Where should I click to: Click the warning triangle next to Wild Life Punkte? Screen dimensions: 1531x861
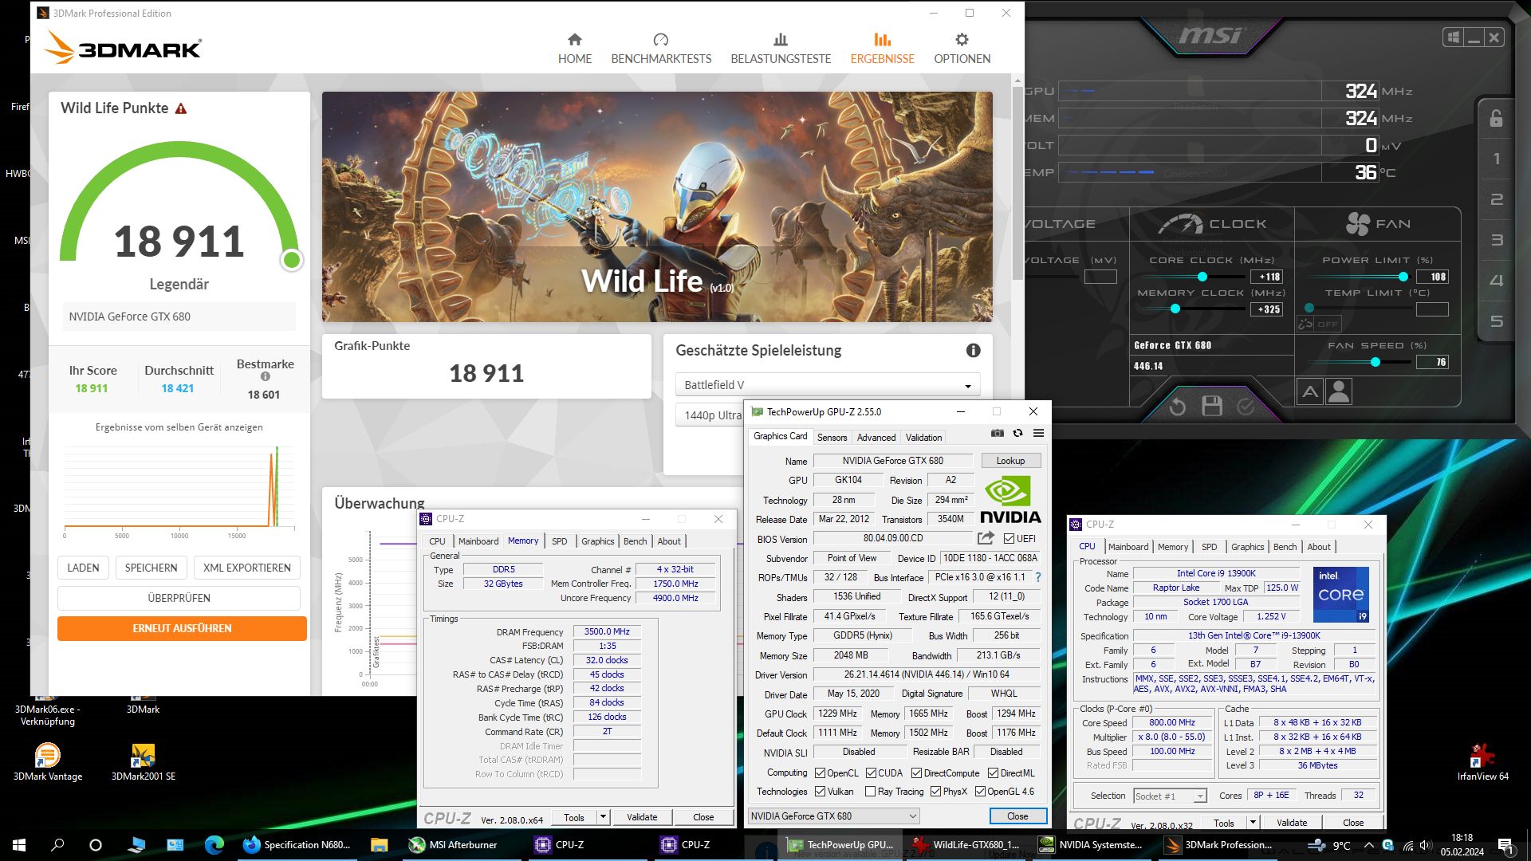coord(181,108)
